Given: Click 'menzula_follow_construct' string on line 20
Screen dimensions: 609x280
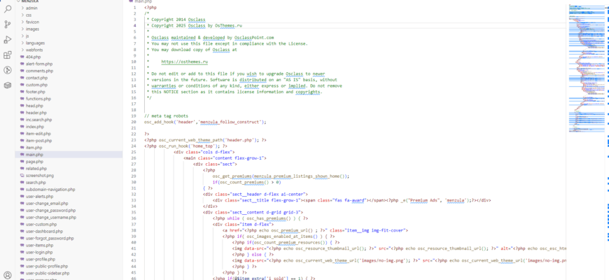Looking at the screenshot, I should pyautogui.click(x=230, y=122).
